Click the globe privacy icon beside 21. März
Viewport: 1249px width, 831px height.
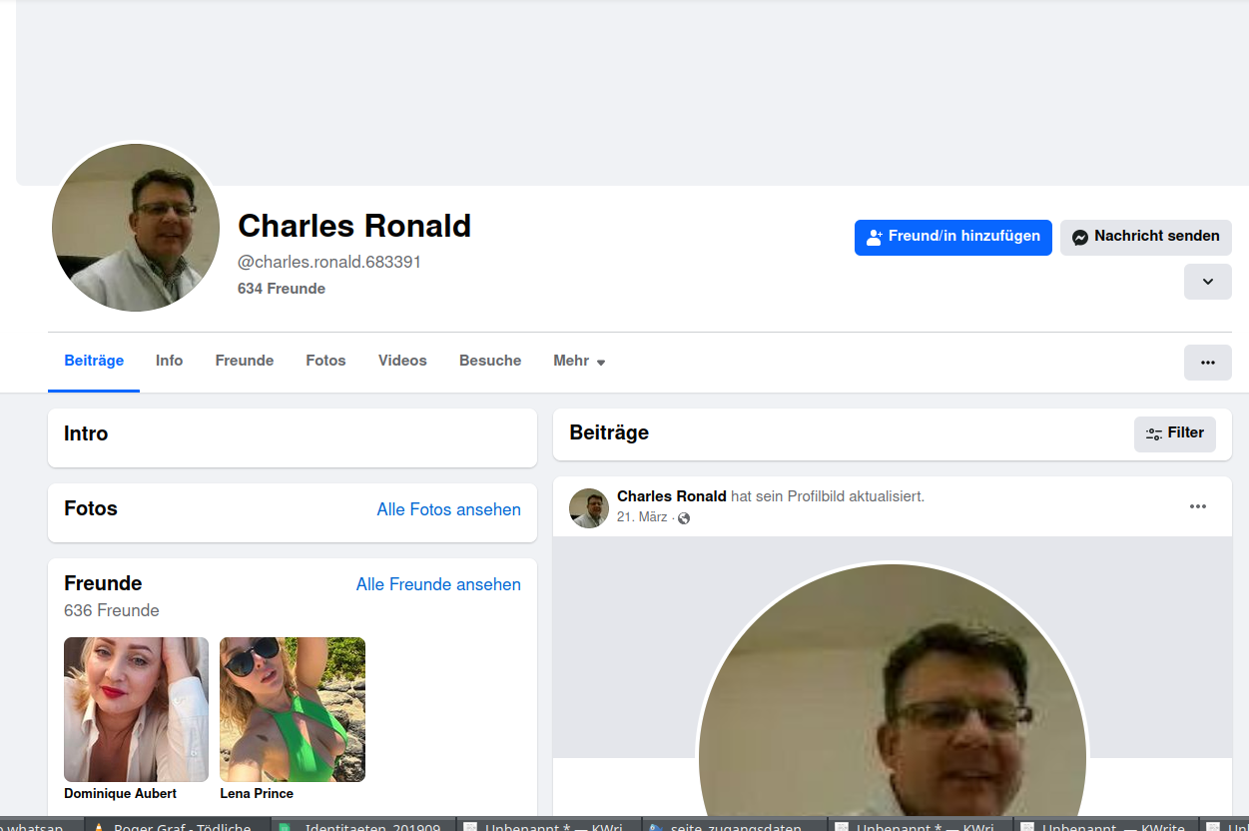coord(684,517)
